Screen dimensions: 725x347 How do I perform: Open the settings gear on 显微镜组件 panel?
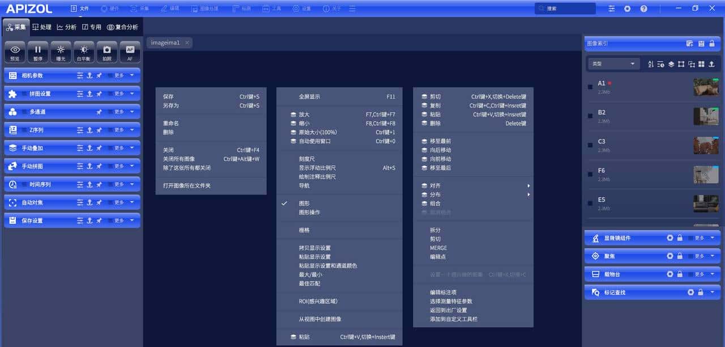pos(669,238)
